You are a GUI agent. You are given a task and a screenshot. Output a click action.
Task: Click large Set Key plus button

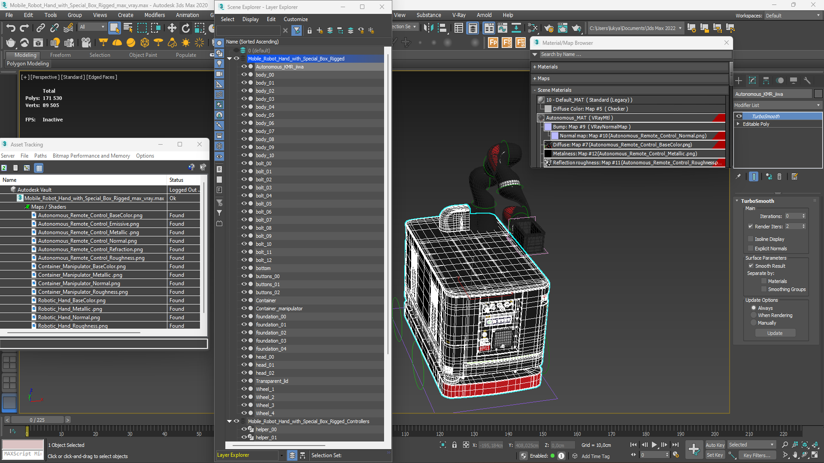[x=694, y=449]
